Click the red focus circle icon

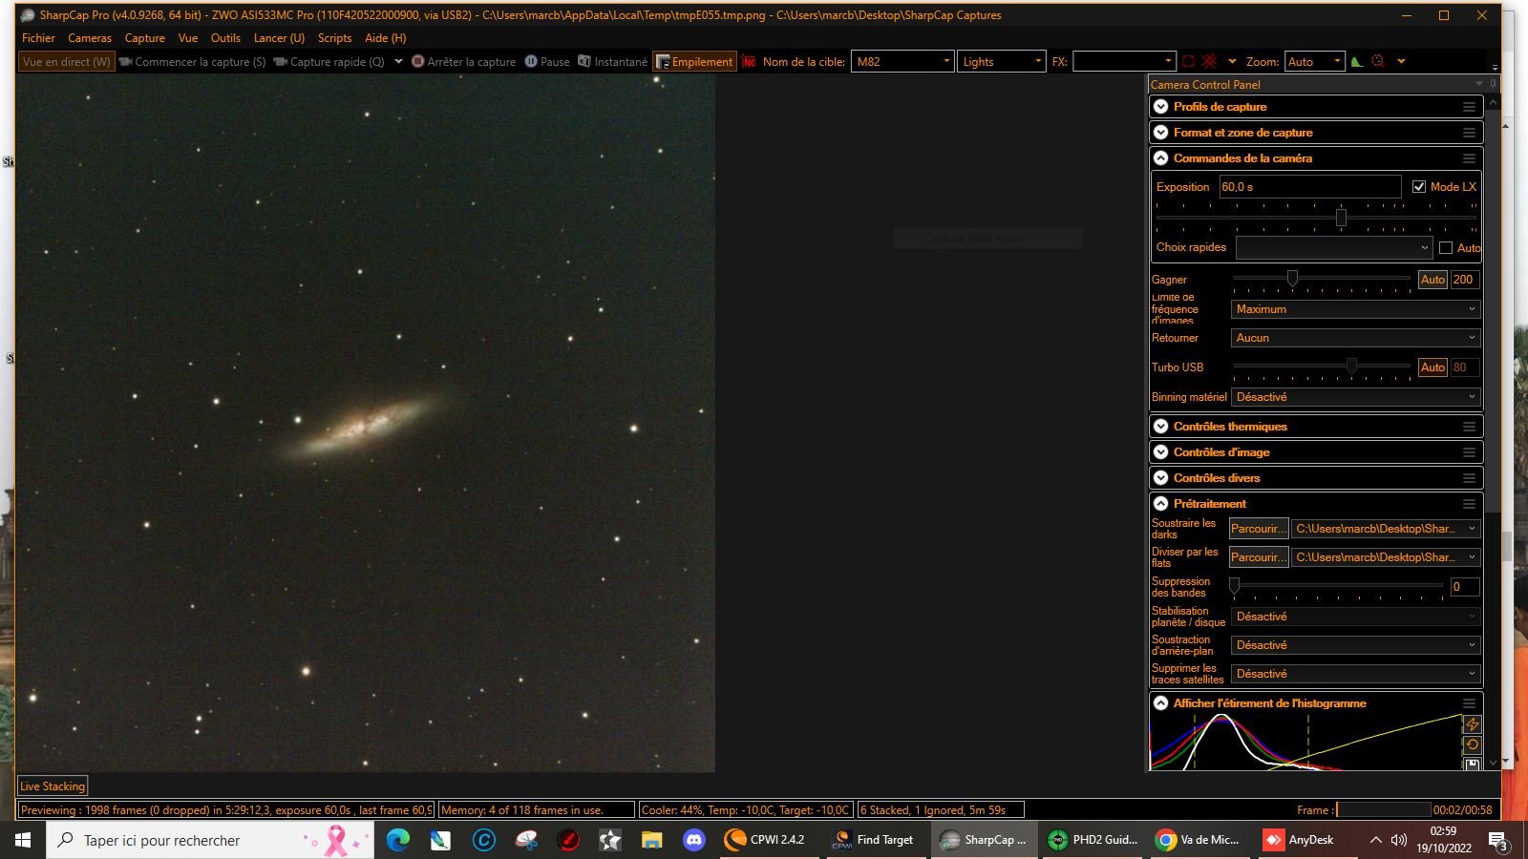click(1377, 61)
